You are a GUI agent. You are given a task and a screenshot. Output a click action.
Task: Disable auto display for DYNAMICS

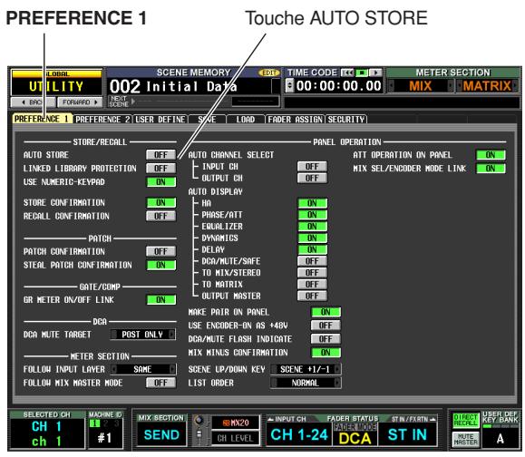point(312,238)
